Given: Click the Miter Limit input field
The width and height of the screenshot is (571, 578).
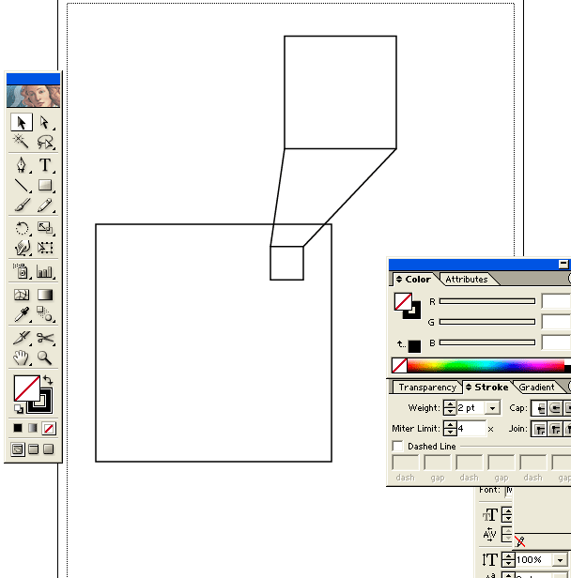Looking at the screenshot, I should click(471, 429).
